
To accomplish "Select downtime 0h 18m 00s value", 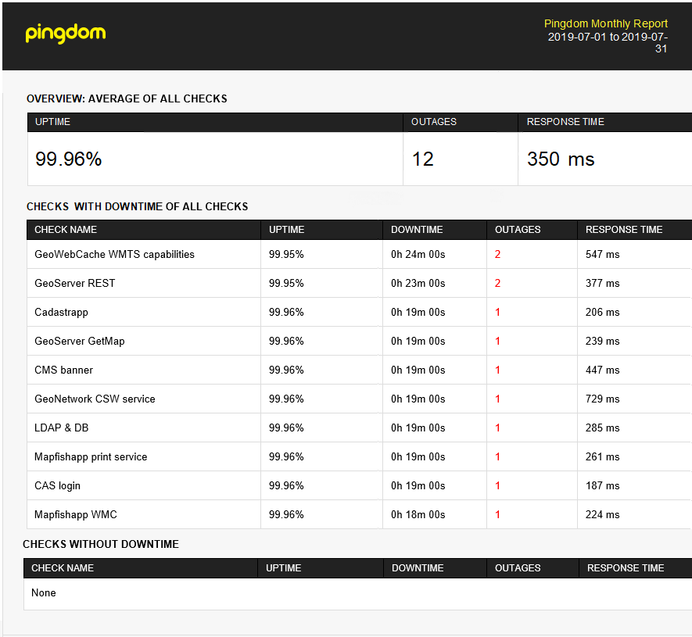I will [x=418, y=514].
